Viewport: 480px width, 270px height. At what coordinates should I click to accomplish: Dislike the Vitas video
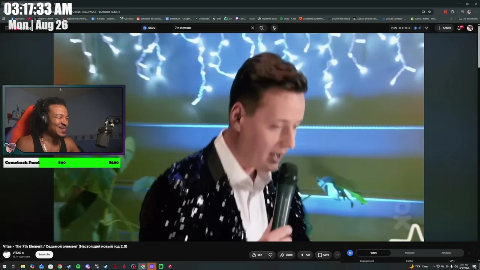[x=270, y=255]
